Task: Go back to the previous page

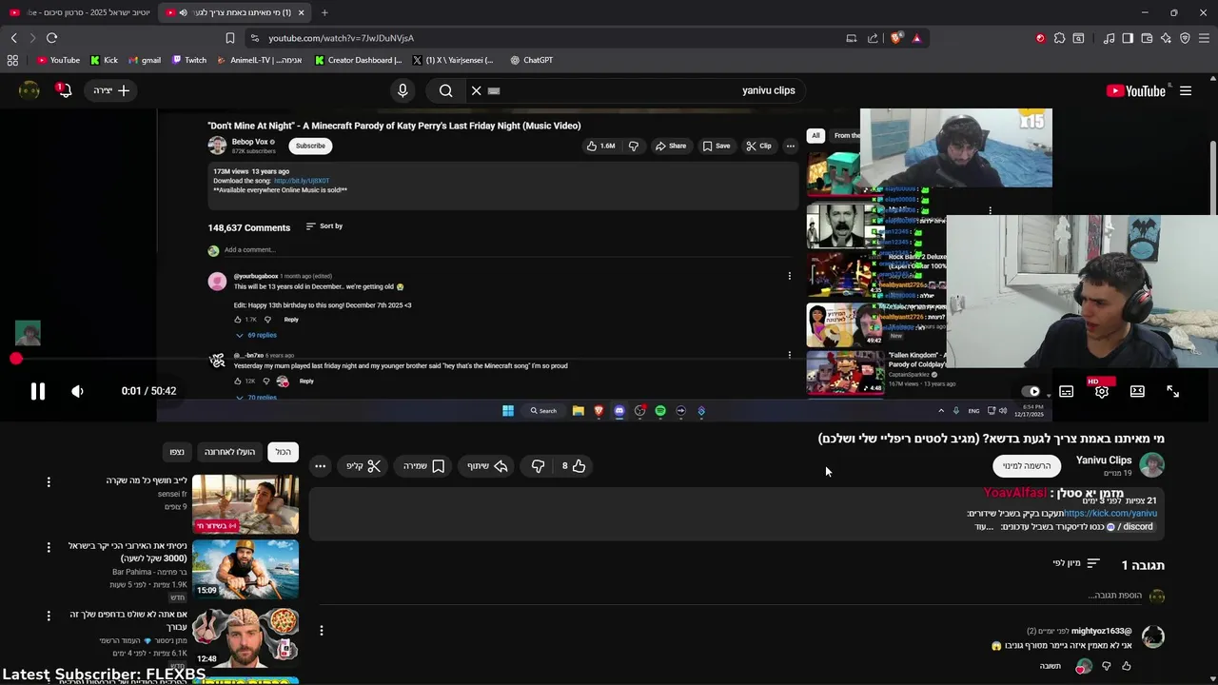Action: click(x=13, y=38)
